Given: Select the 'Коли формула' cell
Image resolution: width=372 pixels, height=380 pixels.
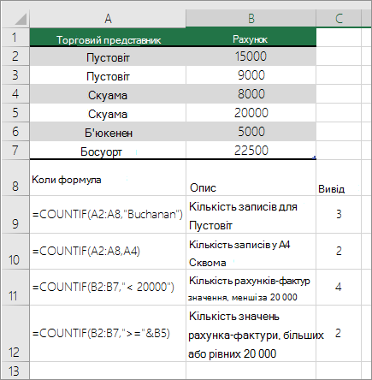Looking at the screenshot, I should pos(108,177).
